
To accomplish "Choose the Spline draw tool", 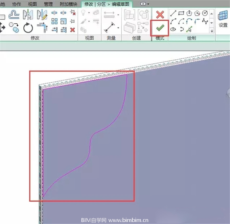I will [205, 21].
